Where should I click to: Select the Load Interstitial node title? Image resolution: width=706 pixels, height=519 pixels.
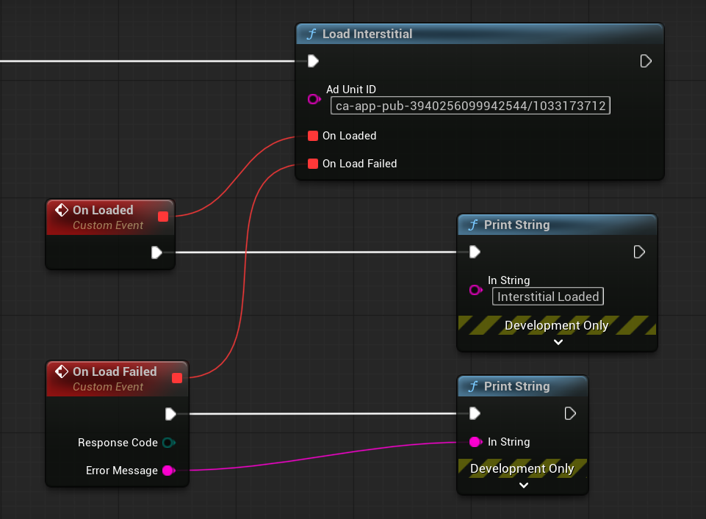click(367, 35)
